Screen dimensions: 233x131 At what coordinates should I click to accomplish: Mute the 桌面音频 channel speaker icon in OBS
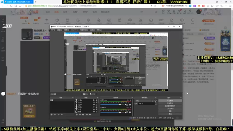126,112
